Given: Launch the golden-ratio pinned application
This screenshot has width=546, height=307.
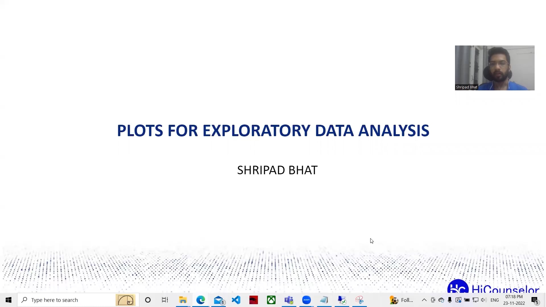Looking at the screenshot, I should [x=126, y=300].
